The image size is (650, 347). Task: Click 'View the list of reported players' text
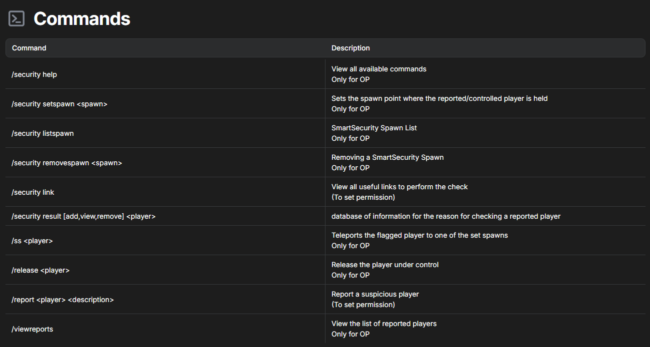pyautogui.click(x=384, y=324)
